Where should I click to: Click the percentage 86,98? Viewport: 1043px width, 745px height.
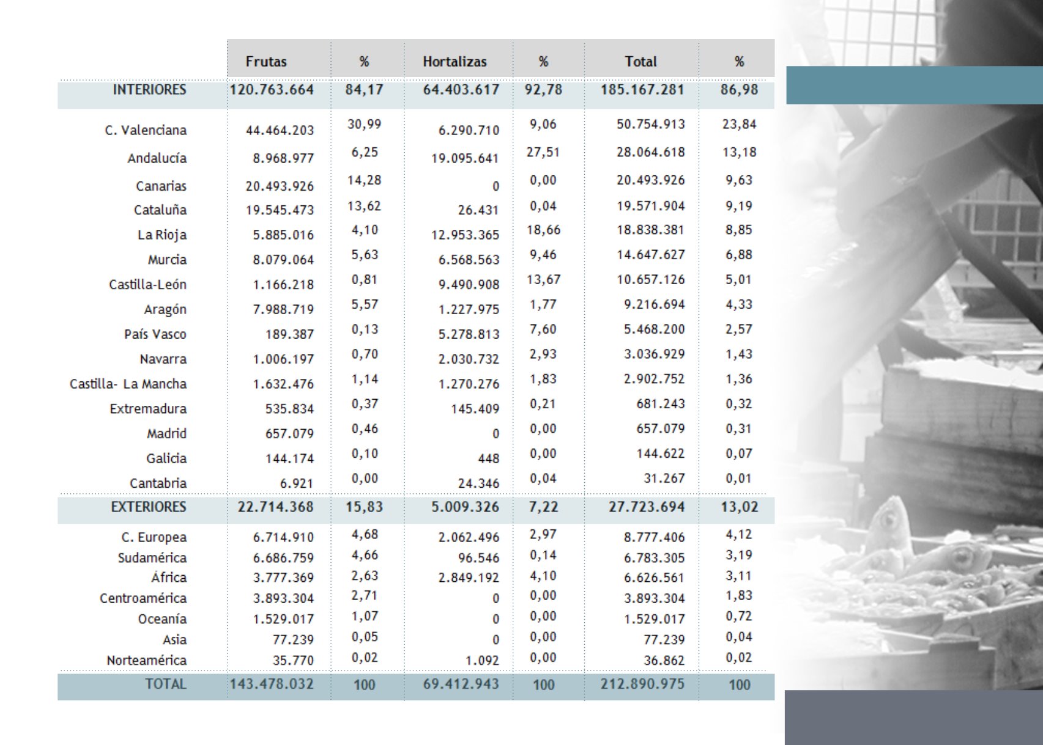[x=739, y=90]
